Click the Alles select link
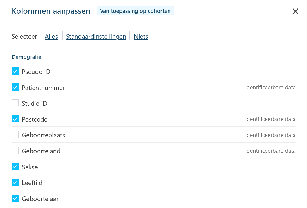Image resolution: width=307 pixels, height=208 pixels. pyautogui.click(x=51, y=37)
